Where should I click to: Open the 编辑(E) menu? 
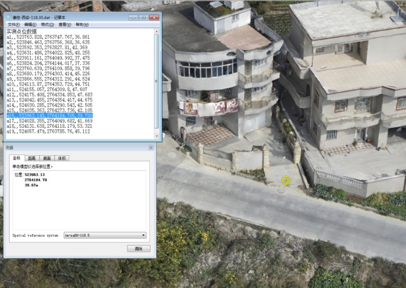pyautogui.click(x=30, y=25)
